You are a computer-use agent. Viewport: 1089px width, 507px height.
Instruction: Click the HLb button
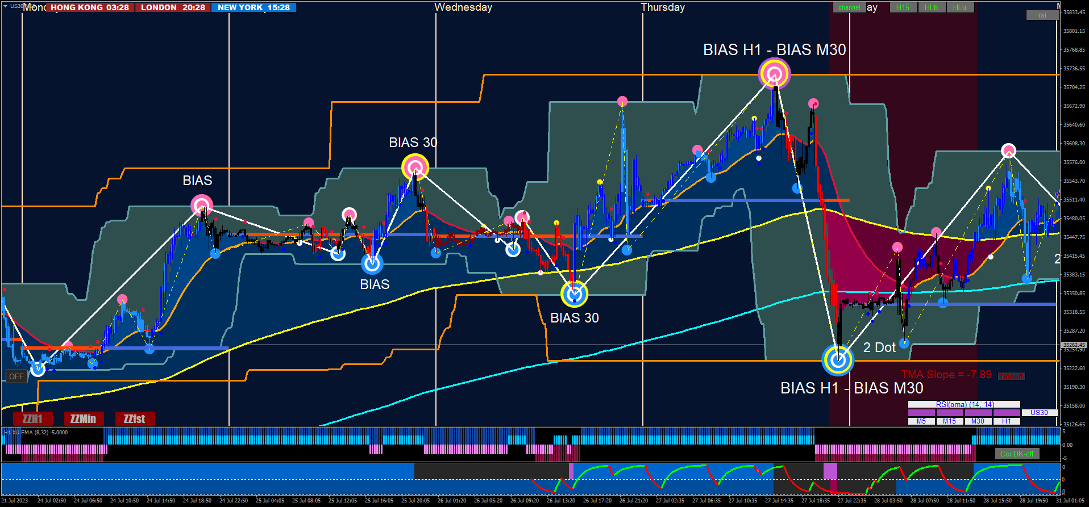[931, 7]
